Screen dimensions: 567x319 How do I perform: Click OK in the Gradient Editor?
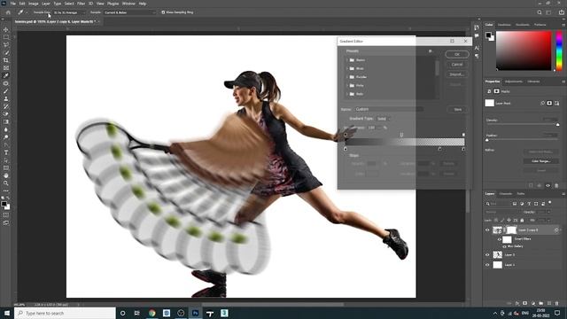pos(457,54)
